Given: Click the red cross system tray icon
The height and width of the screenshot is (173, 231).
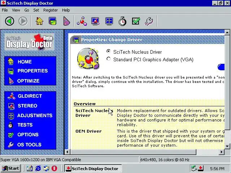Looking at the screenshot, I should click(x=200, y=168).
